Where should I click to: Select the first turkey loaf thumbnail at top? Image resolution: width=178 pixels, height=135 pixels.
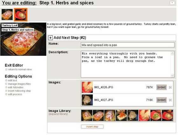click(7, 15)
